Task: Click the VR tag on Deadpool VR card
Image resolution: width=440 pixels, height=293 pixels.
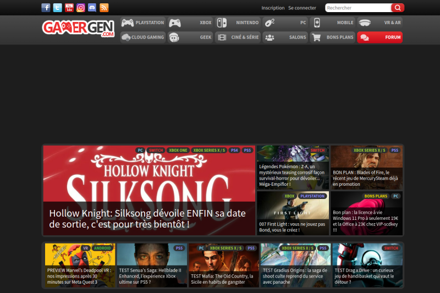Action: coord(85,248)
